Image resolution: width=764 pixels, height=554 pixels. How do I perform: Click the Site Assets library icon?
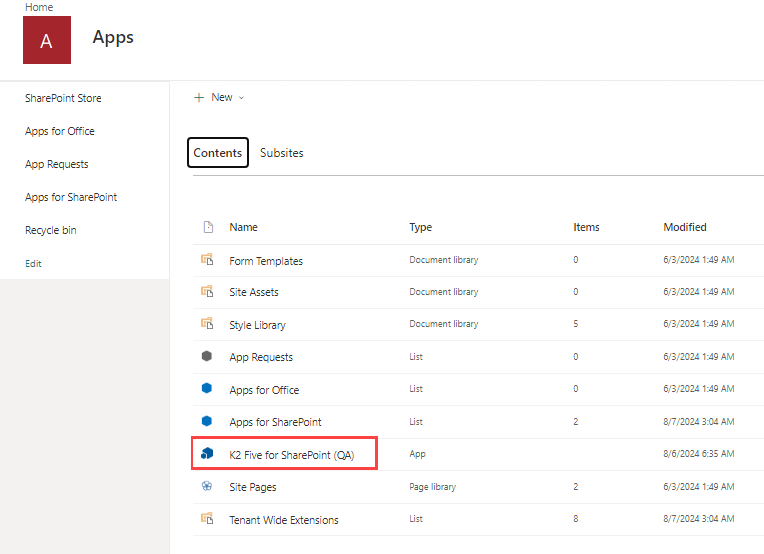(x=208, y=292)
